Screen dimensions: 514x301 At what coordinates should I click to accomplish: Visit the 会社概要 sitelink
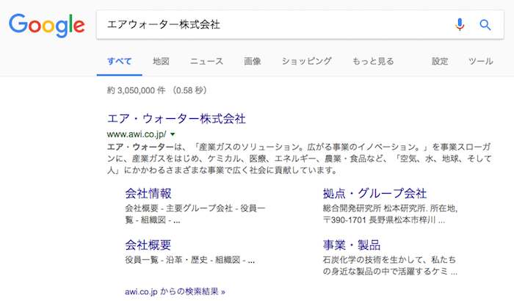click(148, 244)
